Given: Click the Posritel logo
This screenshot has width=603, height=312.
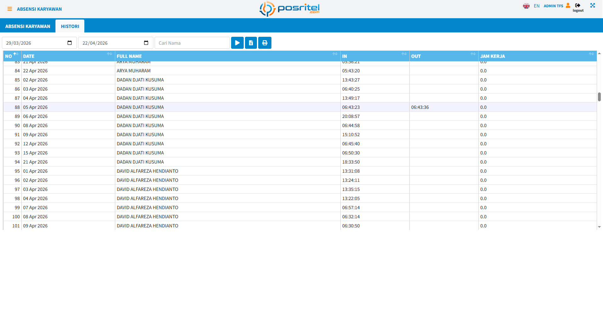Looking at the screenshot, I should [289, 9].
